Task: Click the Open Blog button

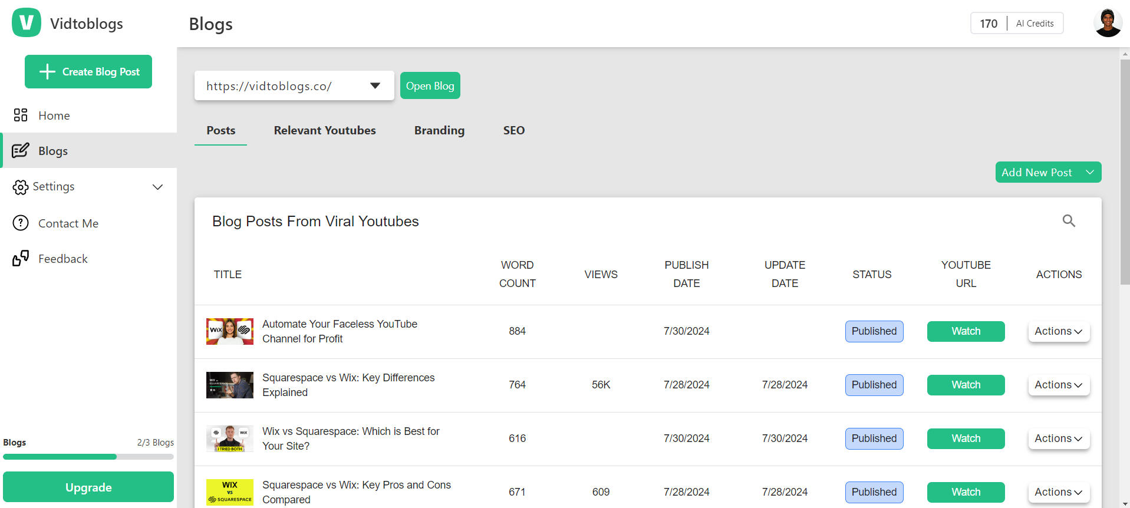Action: pyautogui.click(x=430, y=86)
